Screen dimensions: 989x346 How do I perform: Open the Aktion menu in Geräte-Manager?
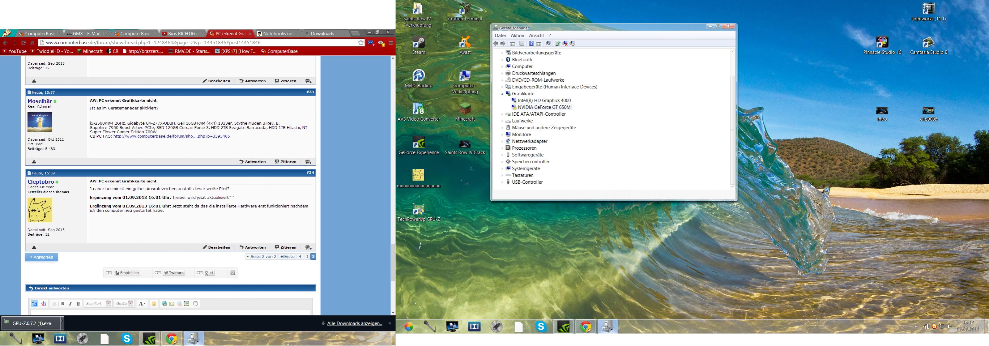(517, 35)
